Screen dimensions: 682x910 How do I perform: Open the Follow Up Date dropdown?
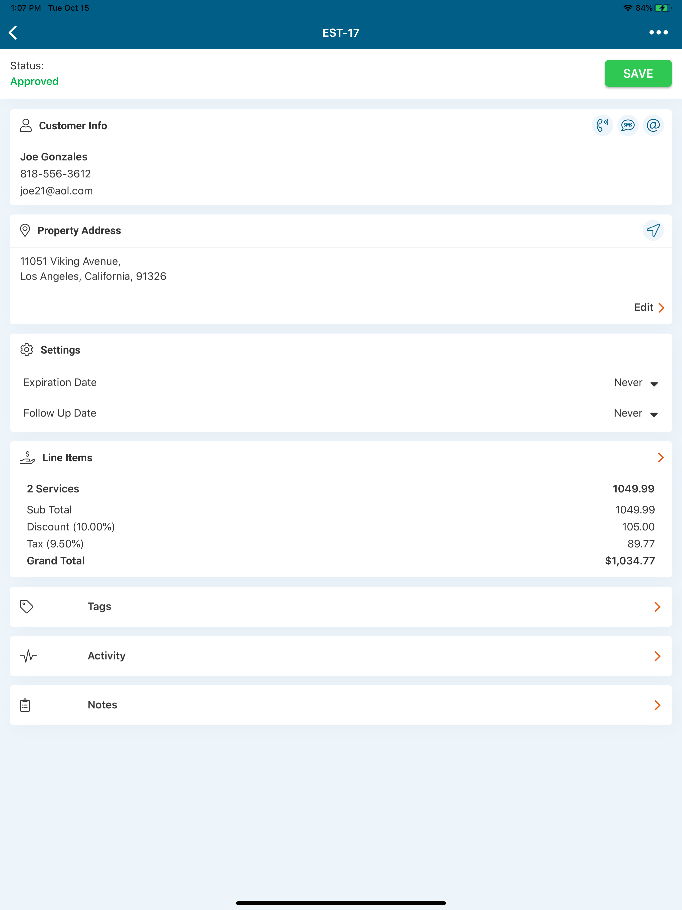coord(636,413)
